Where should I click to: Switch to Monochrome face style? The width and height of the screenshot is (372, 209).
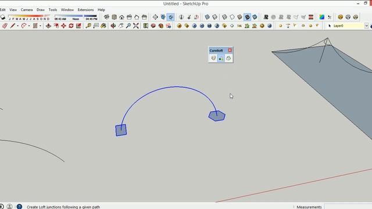pos(255,17)
